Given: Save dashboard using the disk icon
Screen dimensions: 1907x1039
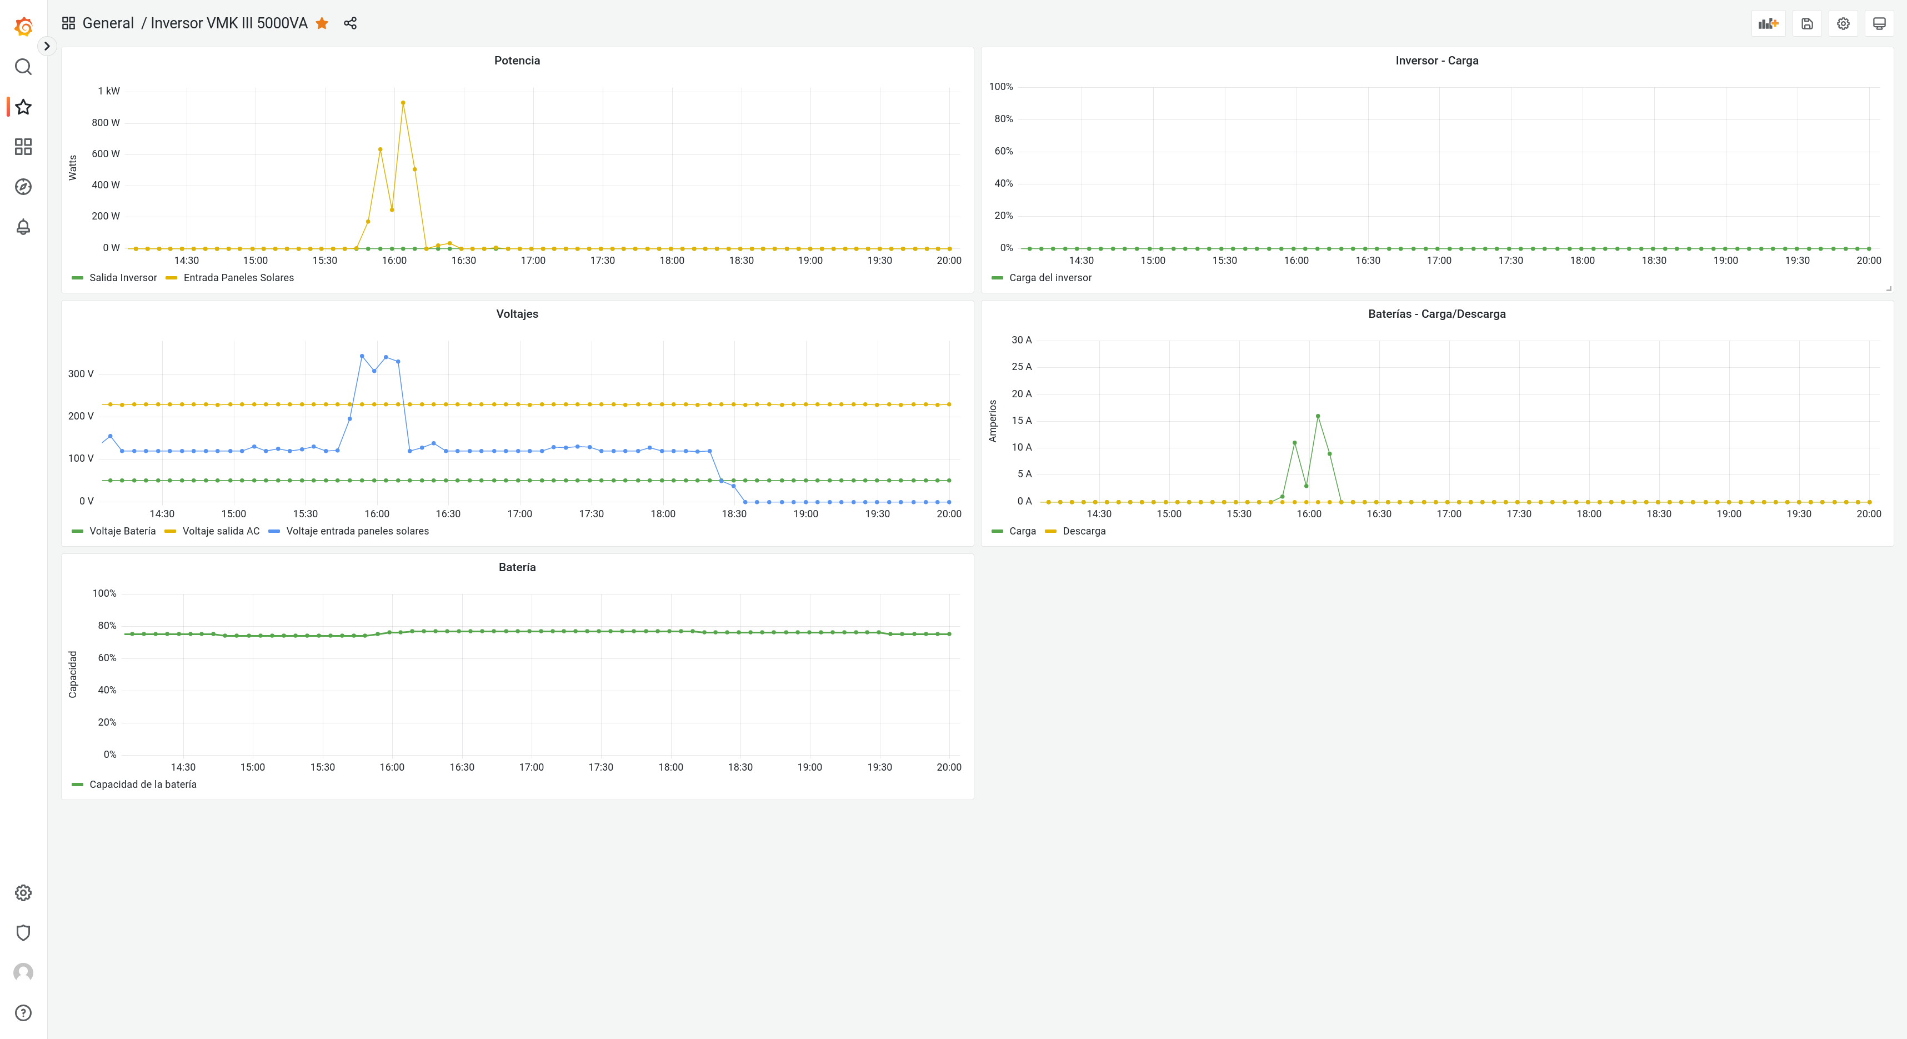Looking at the screenshot, I should pyautogui.click(x=1807, y=24).
